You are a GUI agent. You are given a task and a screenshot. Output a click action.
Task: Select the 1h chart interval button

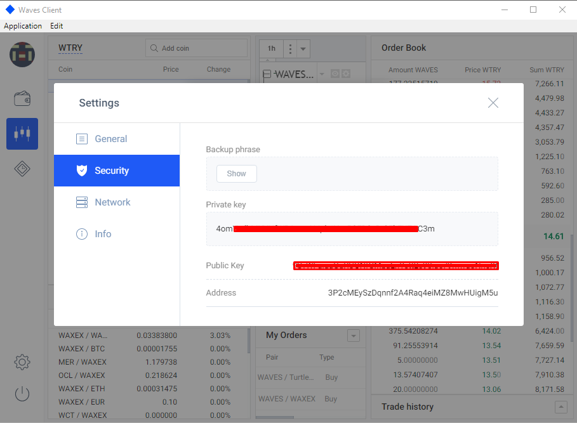(272, 48)
